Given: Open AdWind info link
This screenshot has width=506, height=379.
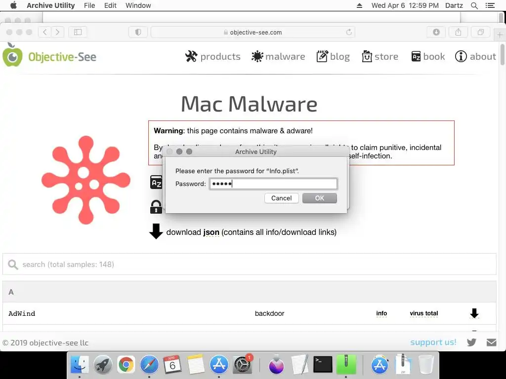Looking at the screenshot, I should tap(381, 313).
